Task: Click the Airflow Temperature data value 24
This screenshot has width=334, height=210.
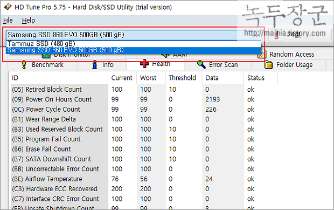Action: (x=209, y=179)
